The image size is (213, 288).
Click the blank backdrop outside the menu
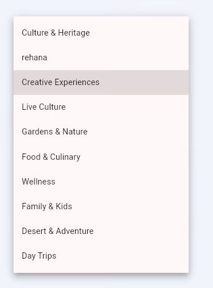pos(202,144)
